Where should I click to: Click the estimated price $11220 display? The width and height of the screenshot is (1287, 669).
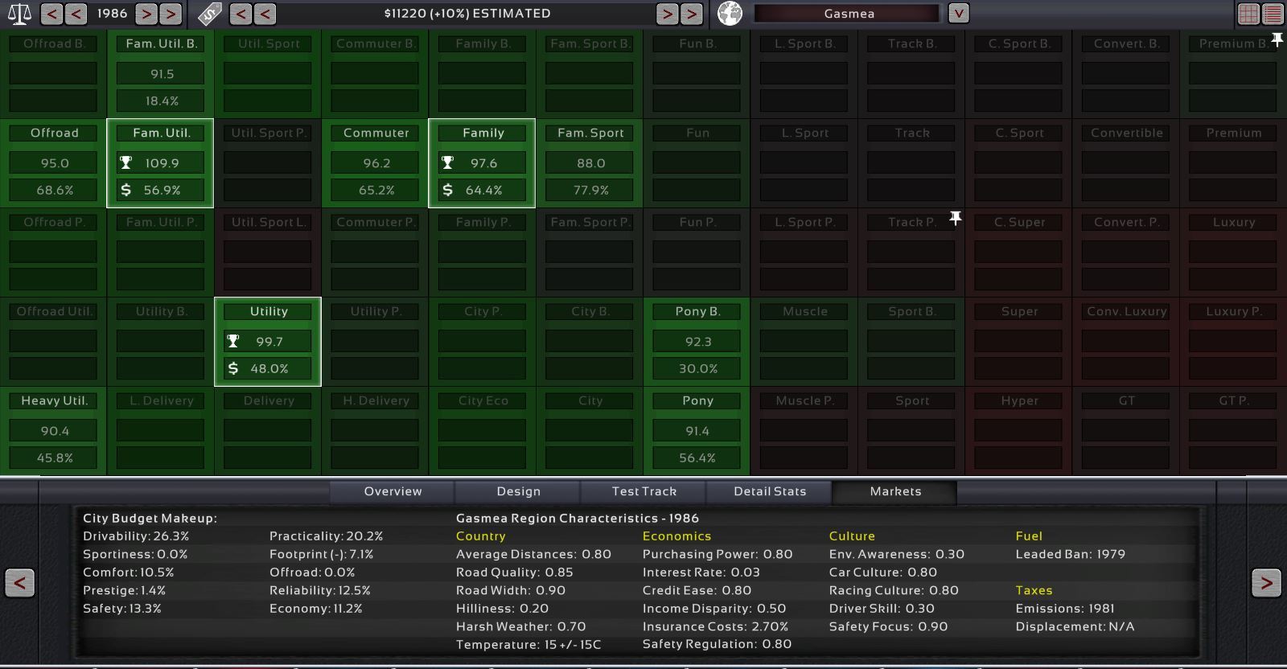click(x=467, y=14)
